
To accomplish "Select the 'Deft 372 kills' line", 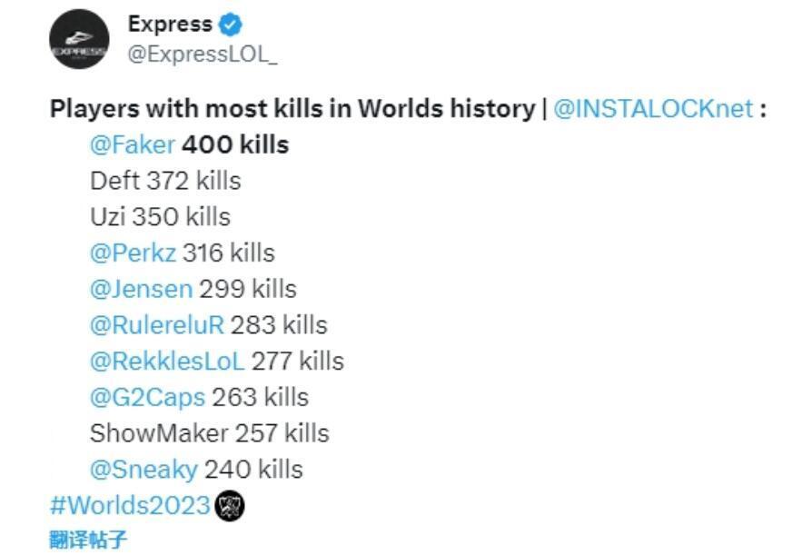I will point(165,181).
